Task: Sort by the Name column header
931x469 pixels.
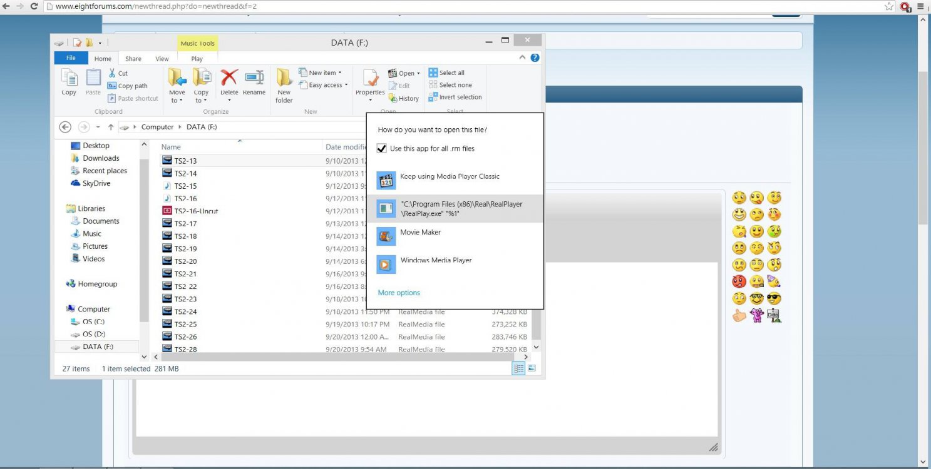Action: [x=171, y=147]
